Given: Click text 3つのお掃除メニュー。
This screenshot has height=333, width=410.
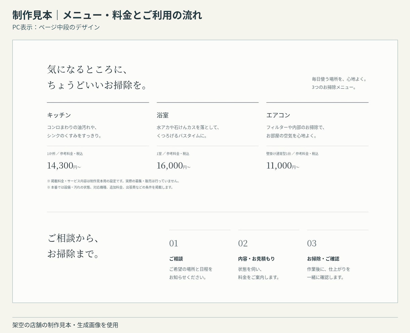Looking at the screenshot, I should [334, 87].
